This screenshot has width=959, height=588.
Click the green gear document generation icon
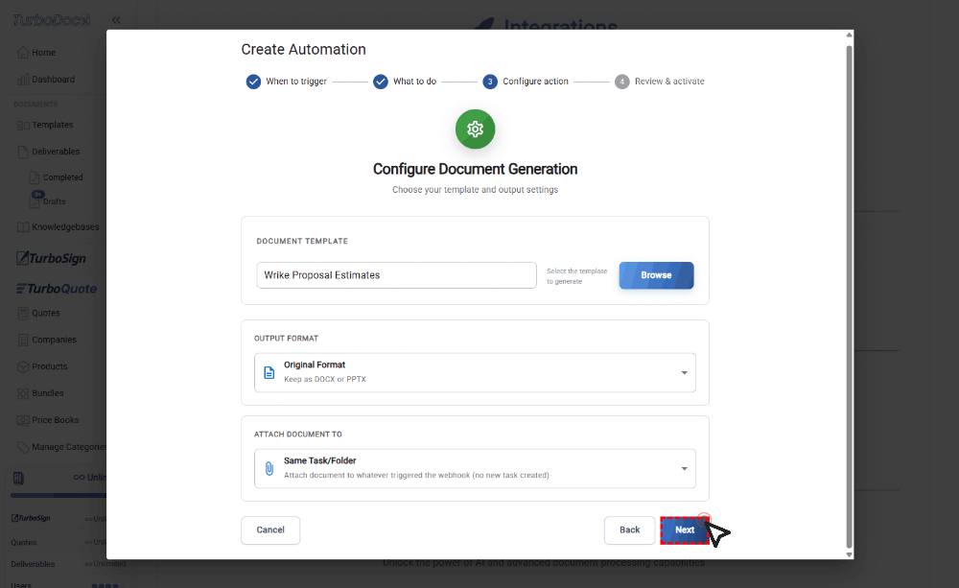[475, 129]
